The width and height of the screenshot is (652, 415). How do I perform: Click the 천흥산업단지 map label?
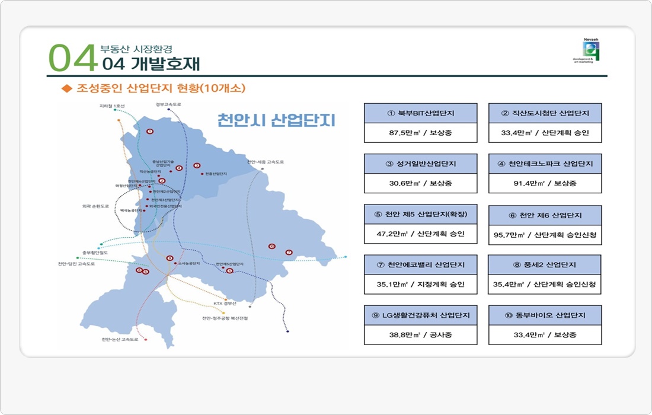click(216, 174)
